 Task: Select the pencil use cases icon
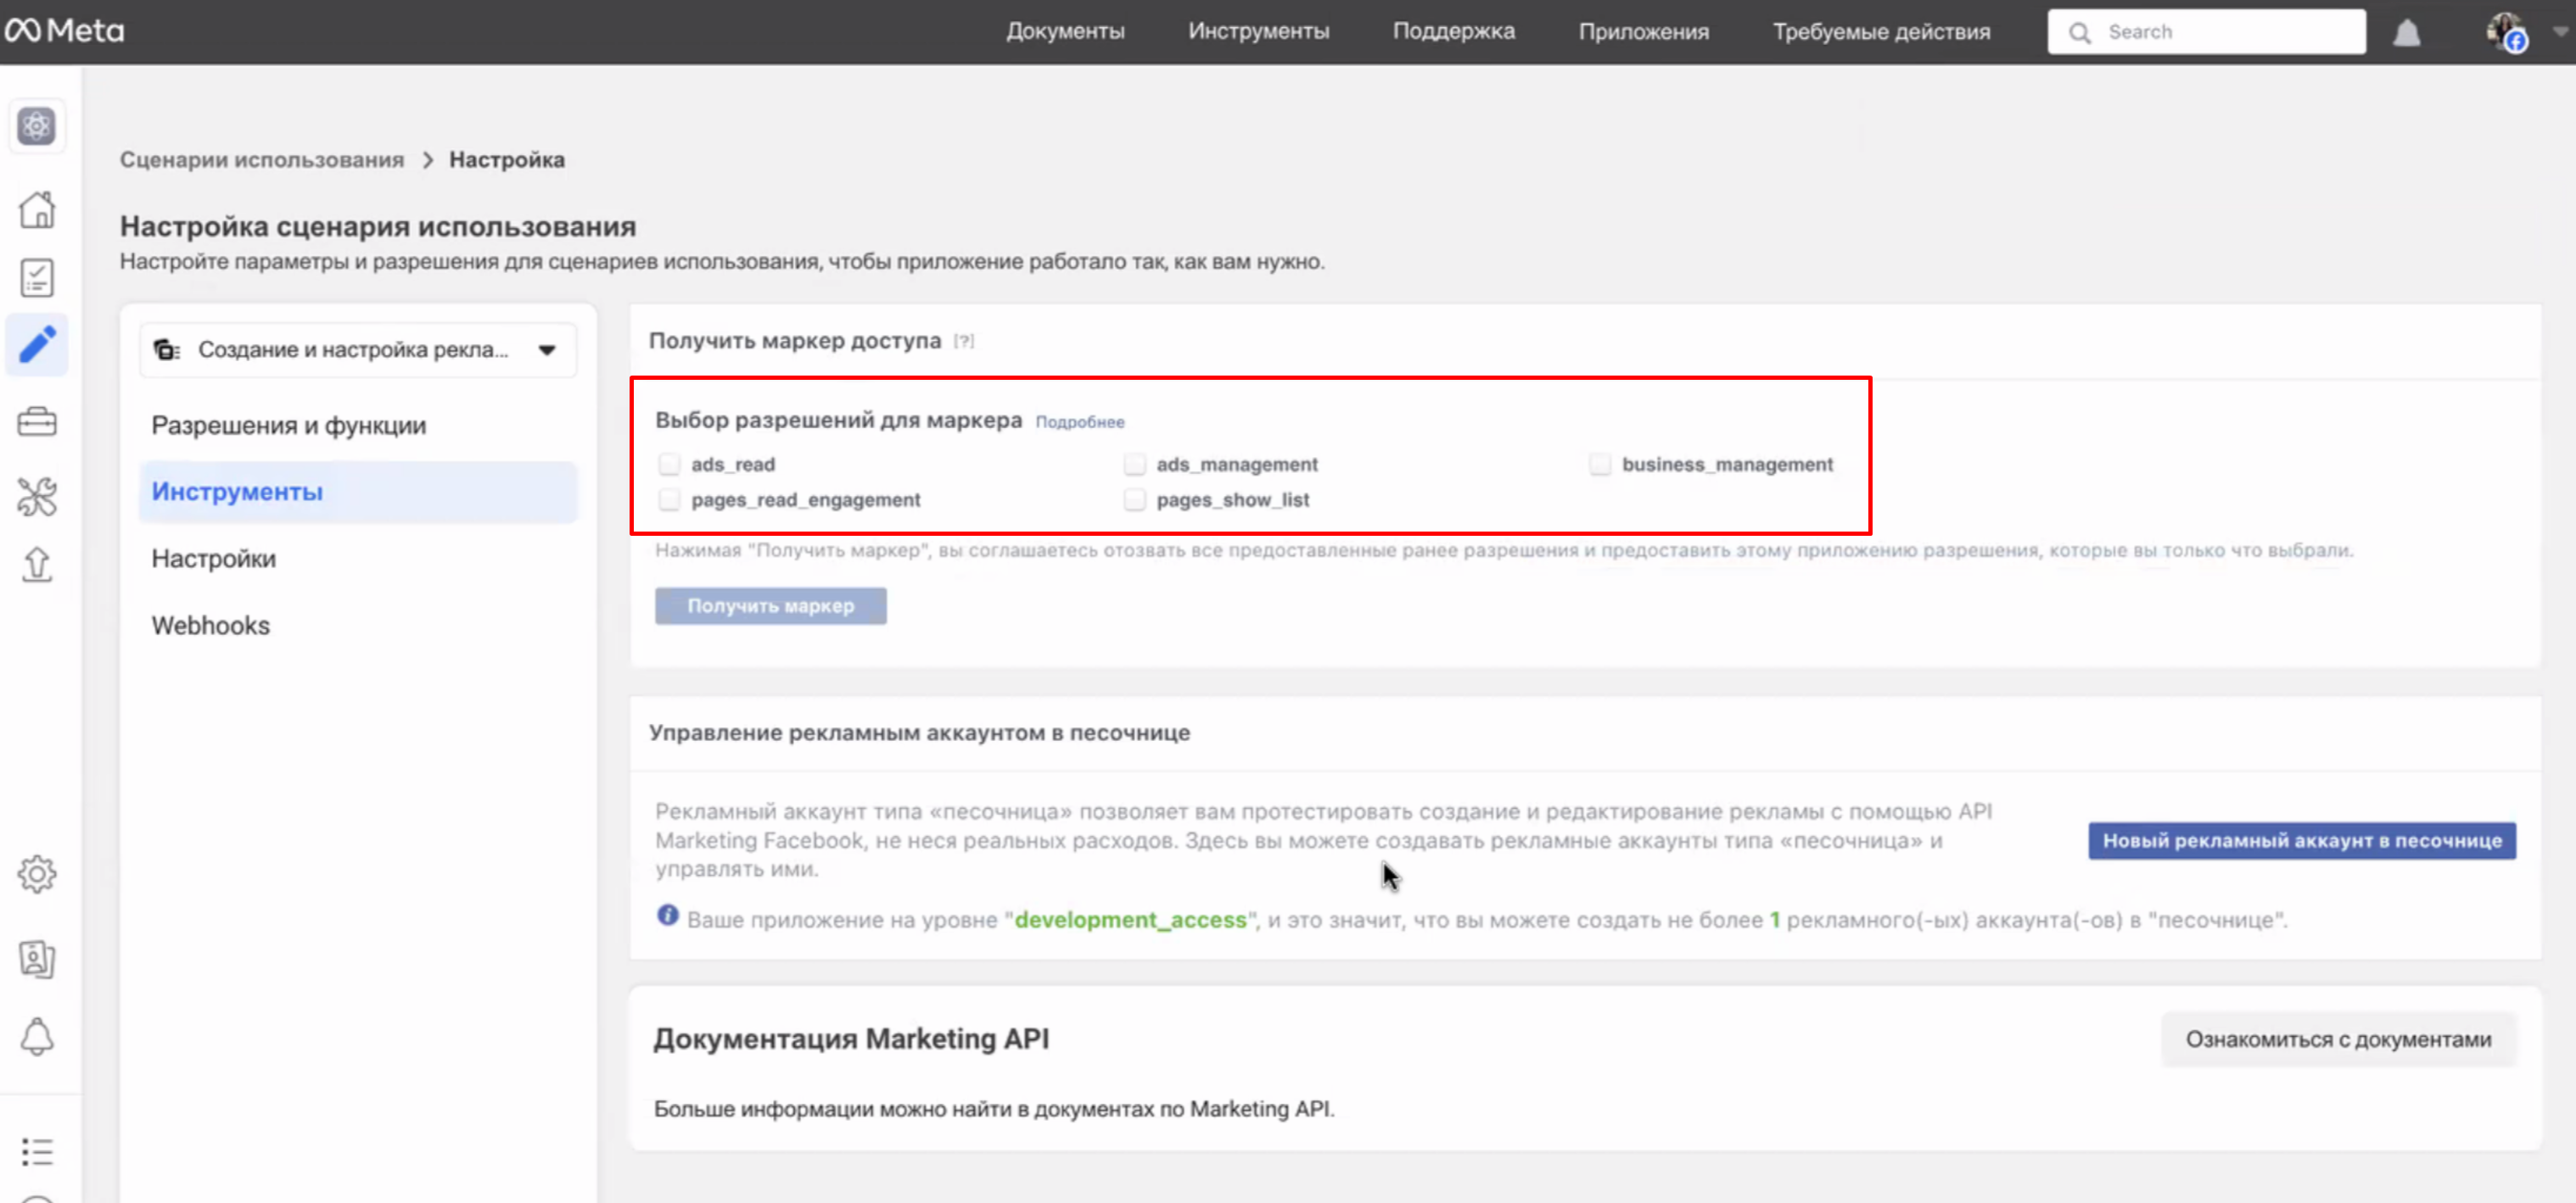(37, 345)
